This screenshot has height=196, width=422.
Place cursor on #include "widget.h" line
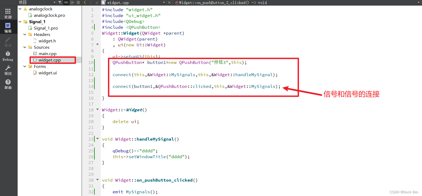[127, 10]
